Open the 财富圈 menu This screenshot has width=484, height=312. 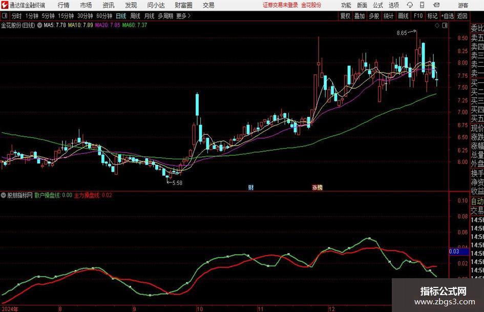183,5
